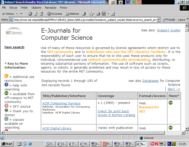Expand the address bar URL dropdown
189x147 pixels.
coord(159,20)
